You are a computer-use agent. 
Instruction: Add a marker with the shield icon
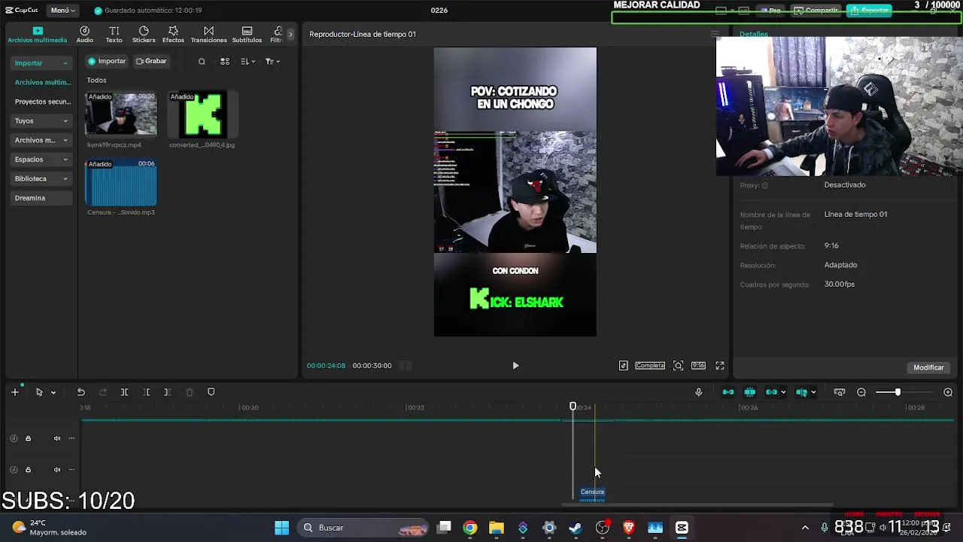pyautogui.click(x=211, y=392)
